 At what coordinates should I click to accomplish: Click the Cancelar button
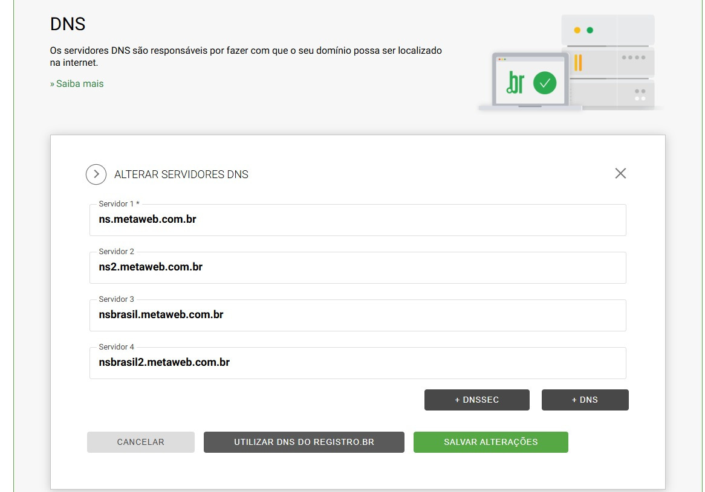140,442
